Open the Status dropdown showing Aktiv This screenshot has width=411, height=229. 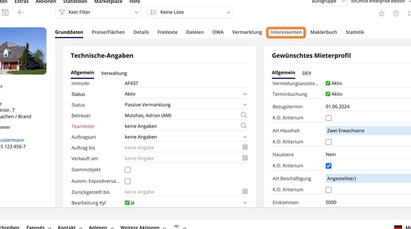coord(186,94)
